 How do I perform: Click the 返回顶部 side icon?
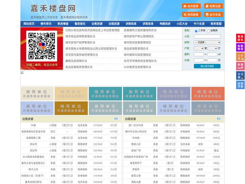point(240,85)
